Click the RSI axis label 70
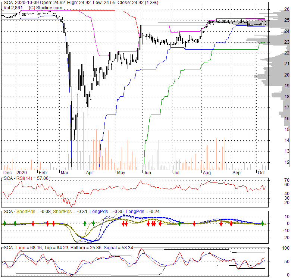291x278 pixels. pos(287,180)
